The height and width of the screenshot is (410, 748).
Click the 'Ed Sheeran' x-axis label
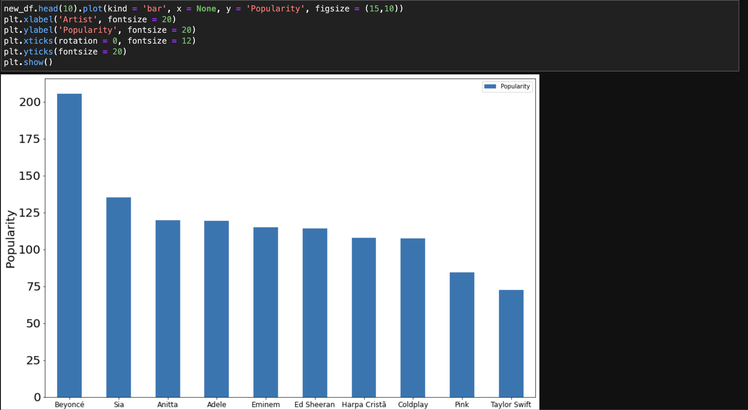pos(315,404)
